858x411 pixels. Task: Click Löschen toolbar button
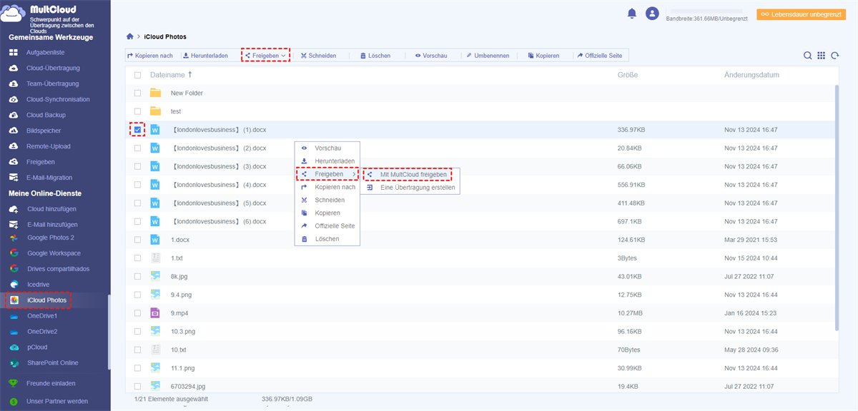pos(375,56)
